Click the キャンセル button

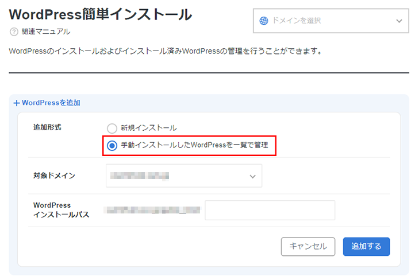(308, 247)
